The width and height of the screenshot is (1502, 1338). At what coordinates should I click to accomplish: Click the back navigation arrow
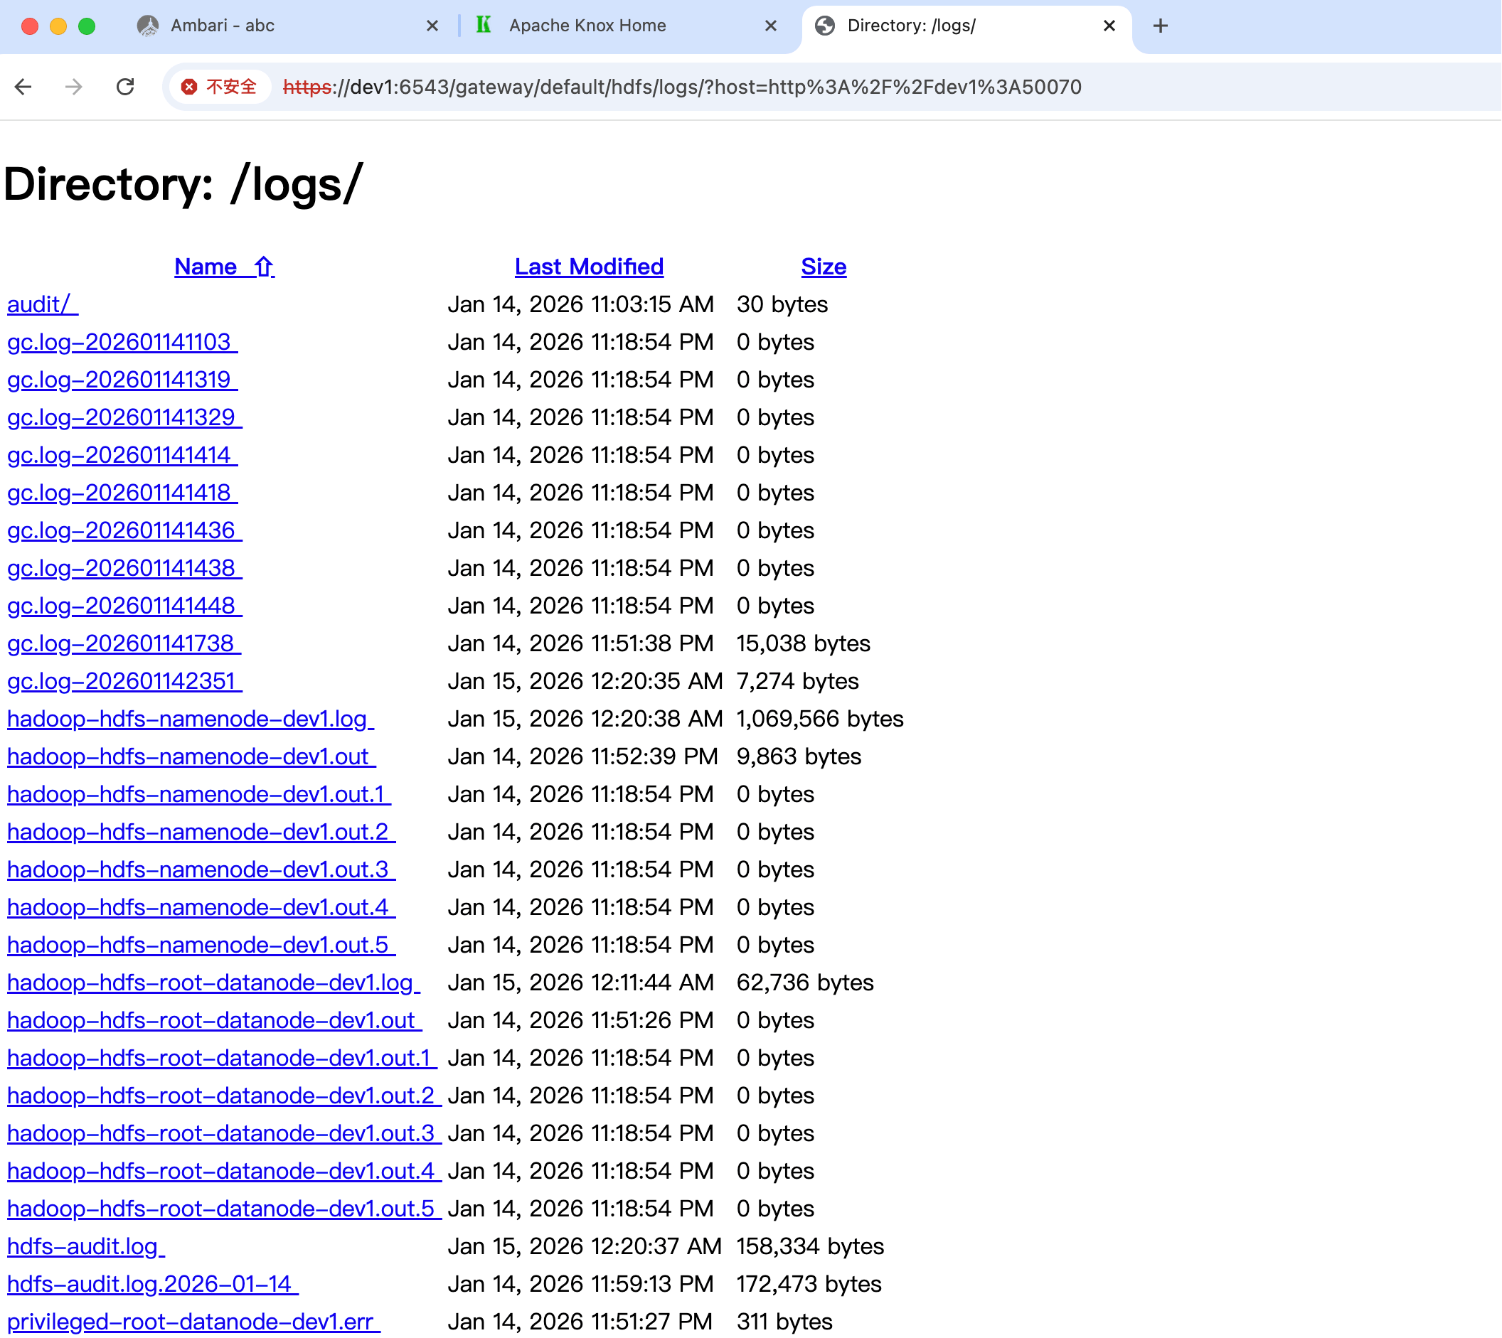coord(24,87)
